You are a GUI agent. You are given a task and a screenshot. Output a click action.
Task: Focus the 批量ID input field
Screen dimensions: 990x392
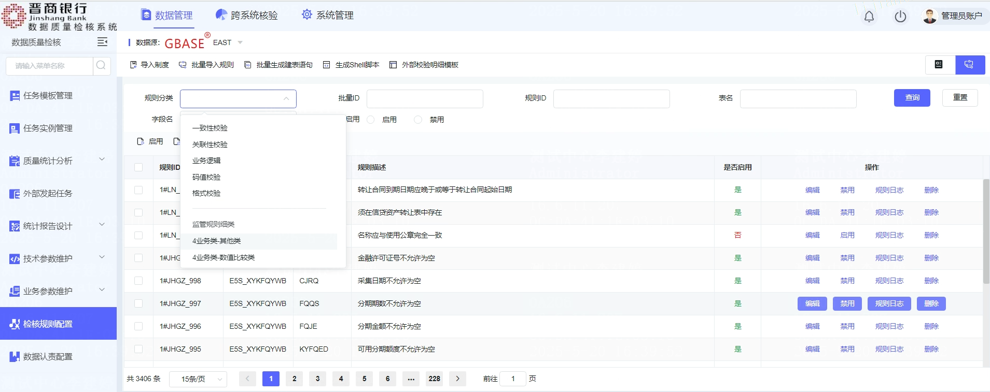425,98
